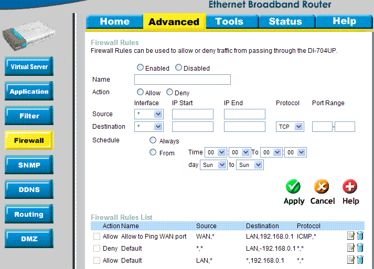Click the red Help plus icon
This screenshot has width=374, height=269.
pyautogui.click(x=350, y=187)
